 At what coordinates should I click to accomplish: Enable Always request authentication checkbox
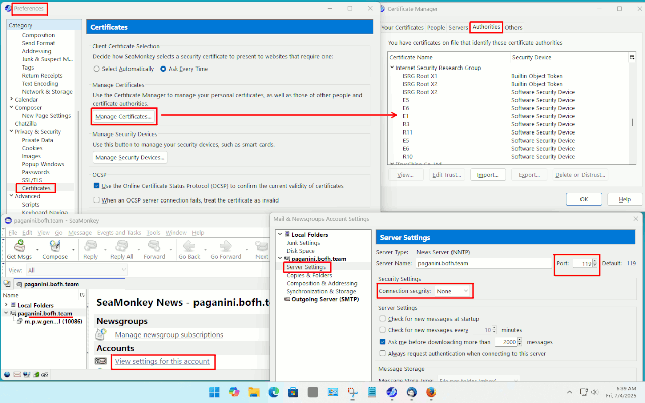click(x=383, y=354)
